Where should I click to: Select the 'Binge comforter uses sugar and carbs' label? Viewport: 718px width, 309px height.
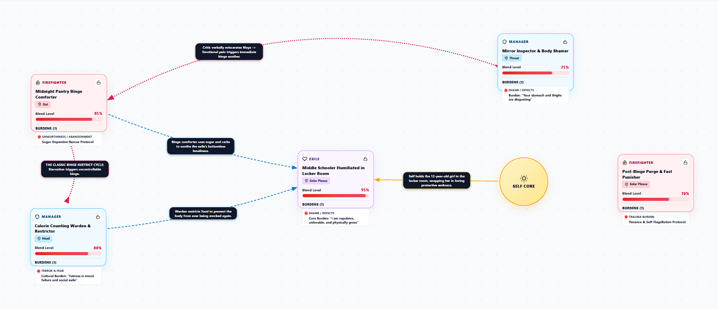point(201,146)
